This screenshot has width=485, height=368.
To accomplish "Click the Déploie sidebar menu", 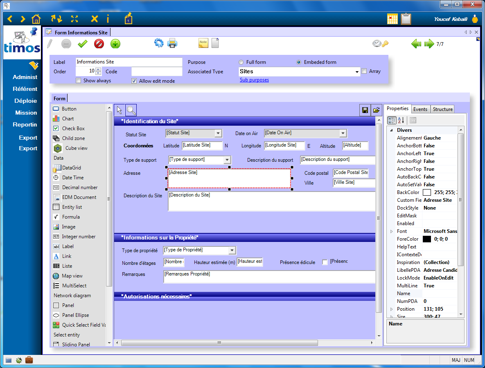I will 26,101.
